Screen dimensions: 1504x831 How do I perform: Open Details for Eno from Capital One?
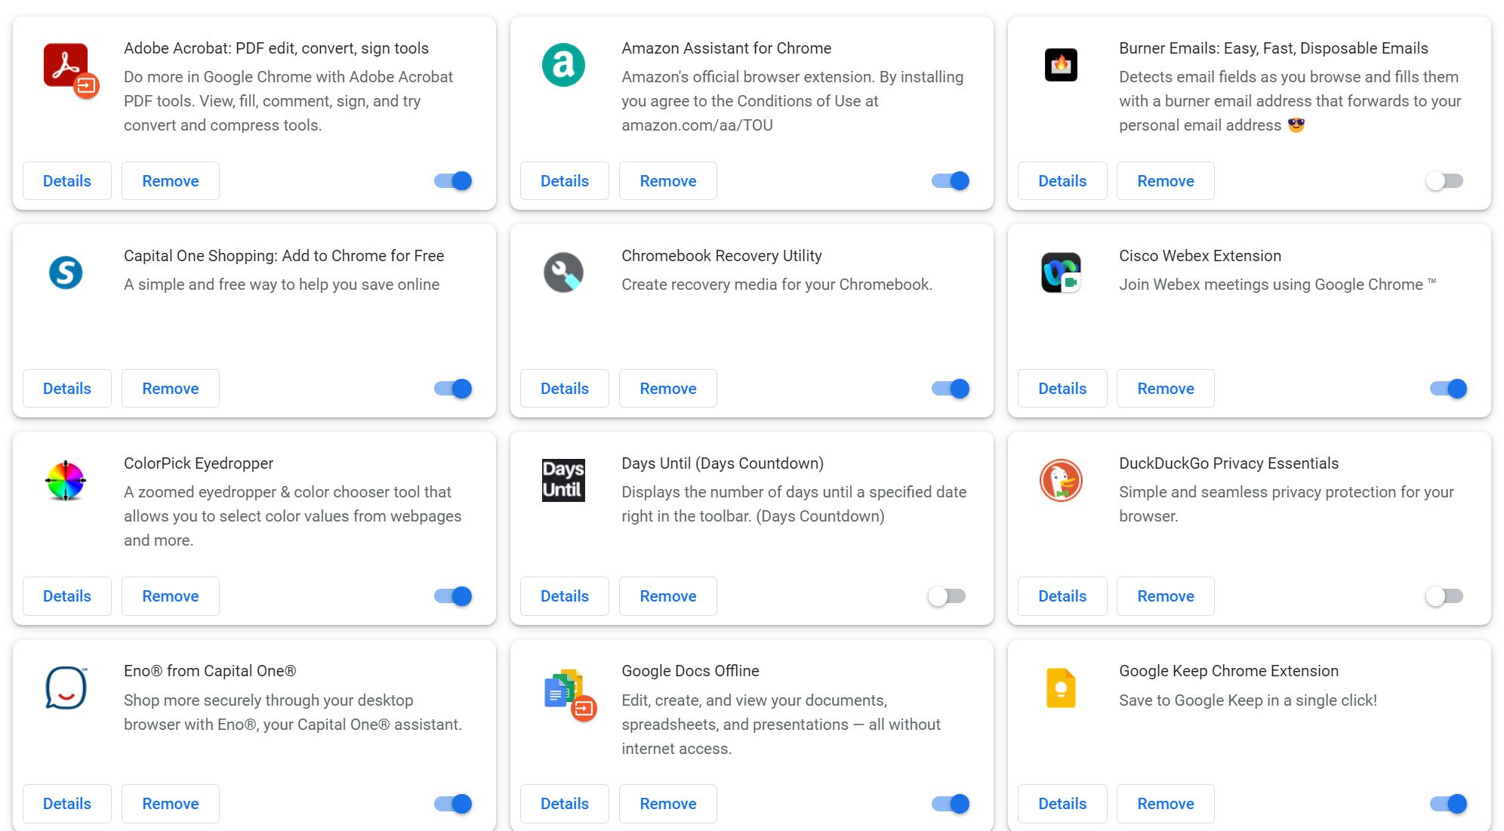click(67, 803)
